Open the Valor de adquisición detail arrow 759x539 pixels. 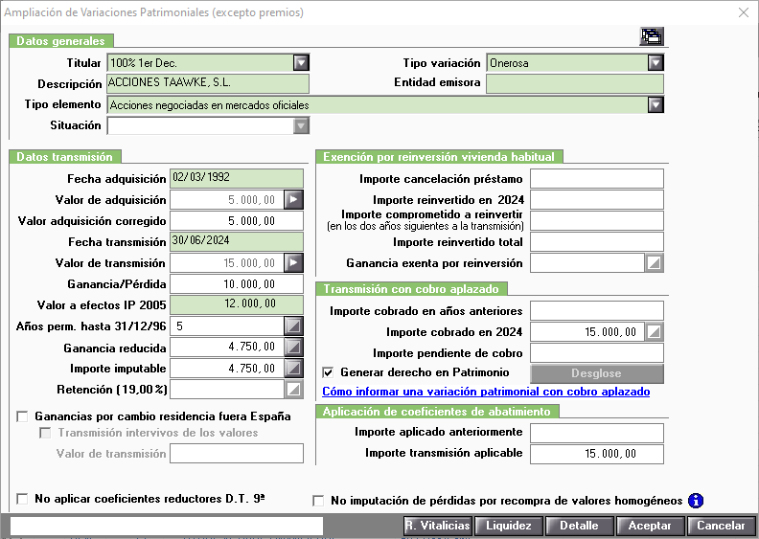[x=294, y=200]
